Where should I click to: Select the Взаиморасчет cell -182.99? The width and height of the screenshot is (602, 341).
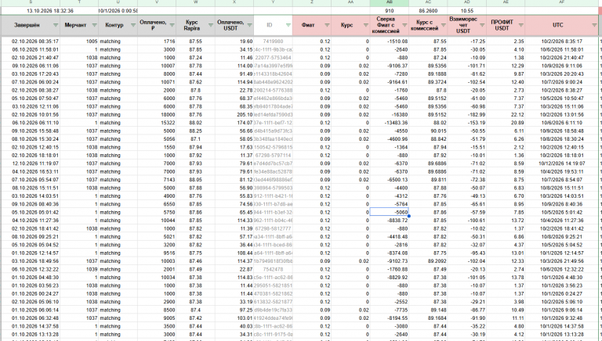(x=467, y=114)
